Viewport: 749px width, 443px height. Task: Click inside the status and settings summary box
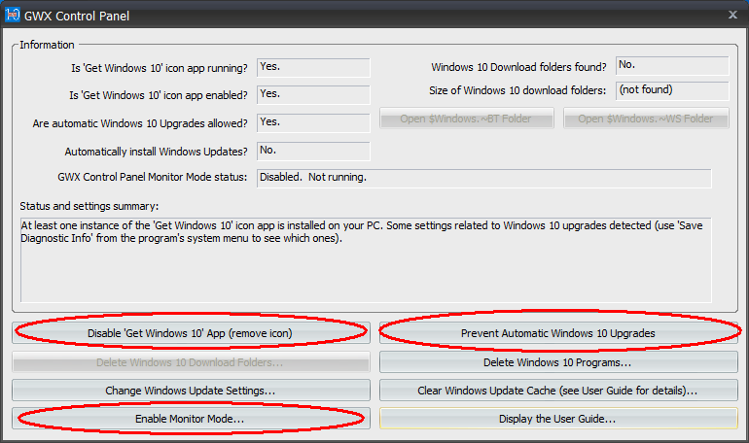point(366,259)
